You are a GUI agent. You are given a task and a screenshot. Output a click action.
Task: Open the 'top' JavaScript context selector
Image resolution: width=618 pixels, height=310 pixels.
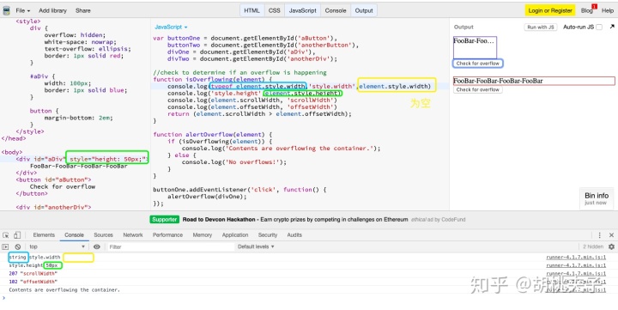point(57,247)
